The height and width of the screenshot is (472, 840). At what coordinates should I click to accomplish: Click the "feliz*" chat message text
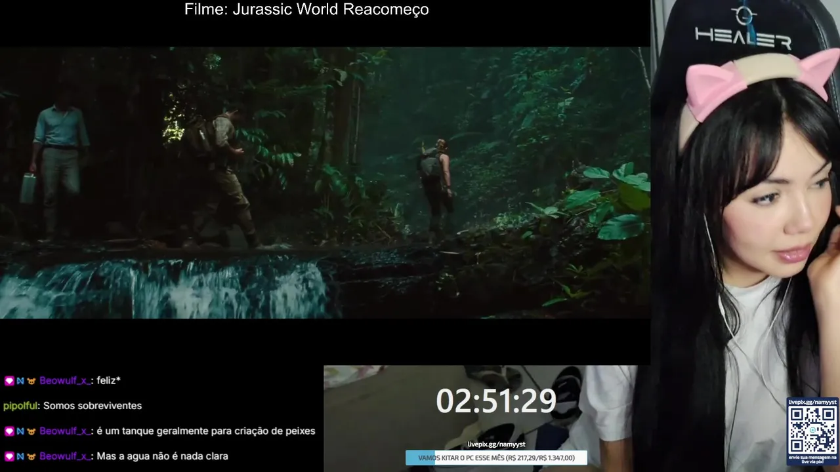tap(108, 380)
